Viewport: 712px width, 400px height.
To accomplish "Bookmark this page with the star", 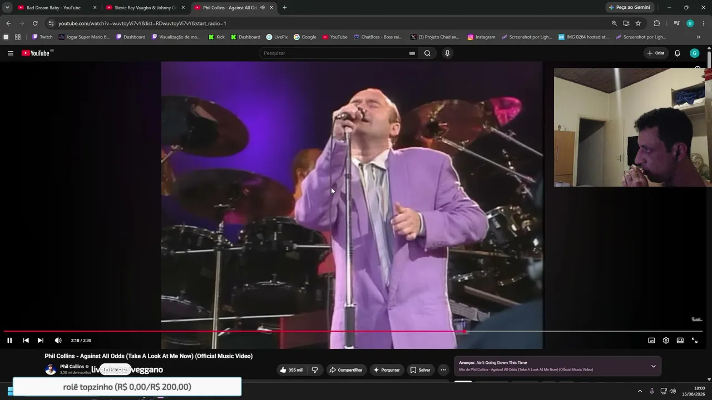I will point(639,23).
